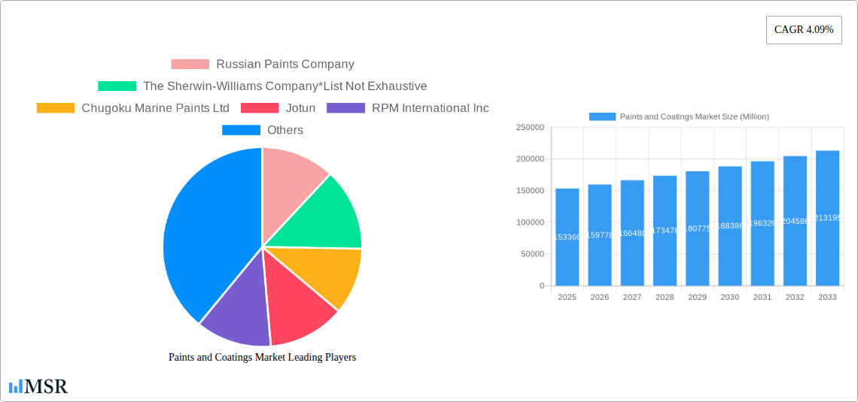Image resolution: width=858 pixels, height=402 pixels.
Task: Toggle Chugoku Marine Paints Ltd legend label
Action: pos(155,108)
